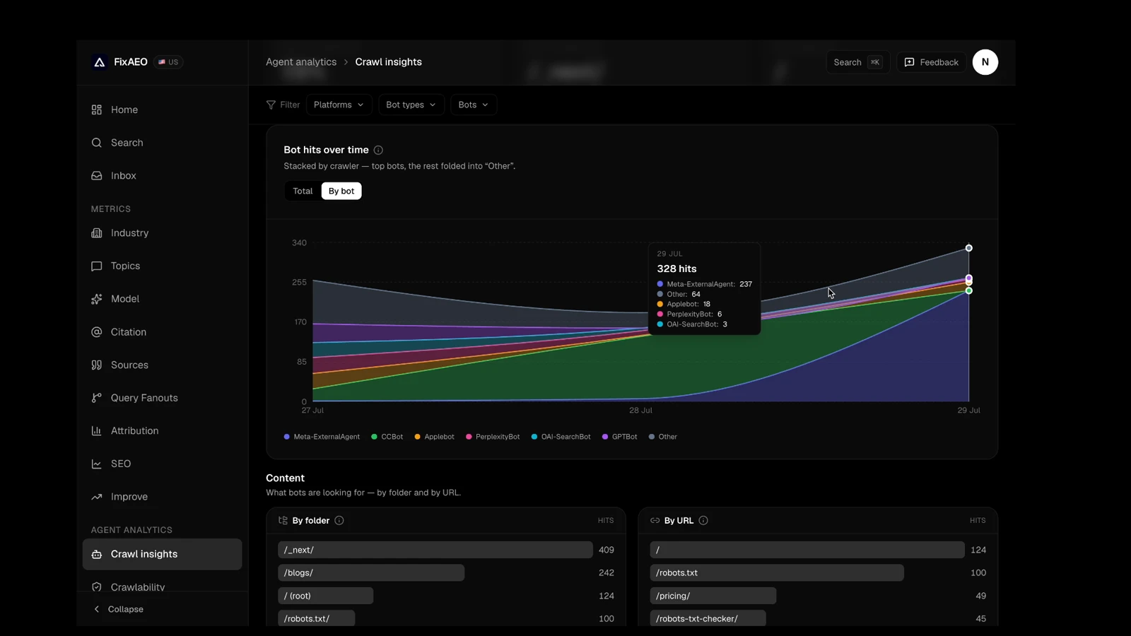
Task: Select the /blogs/ folder row
Action: [x=446, y=573]
